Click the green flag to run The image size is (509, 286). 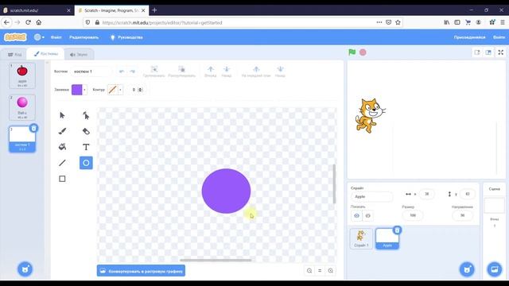(x=352, y=52)
